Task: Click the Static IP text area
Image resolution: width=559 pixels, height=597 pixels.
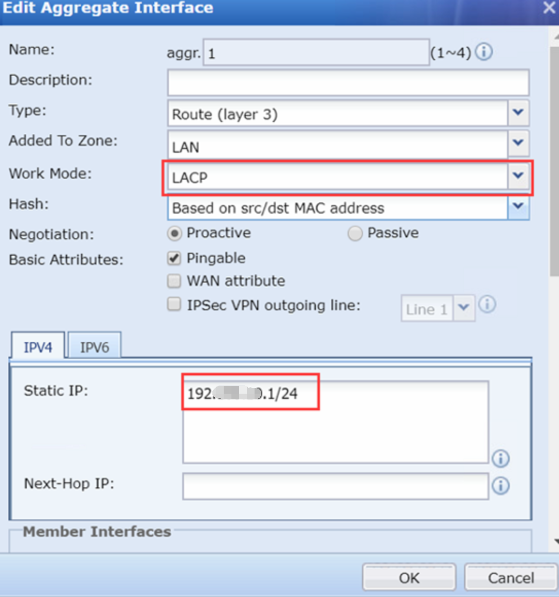Action: (x=335, y=422)
